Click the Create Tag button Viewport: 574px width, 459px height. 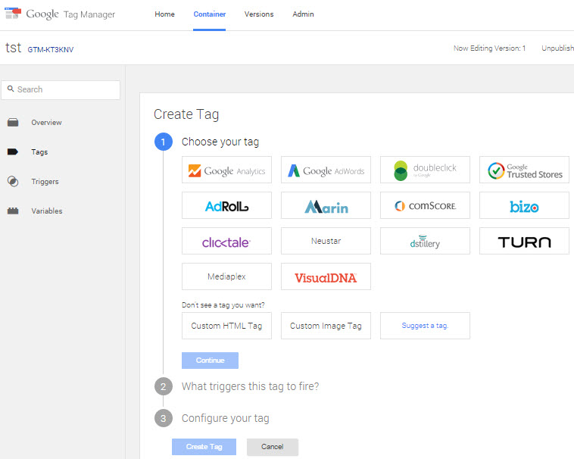[x=204, y=447]
